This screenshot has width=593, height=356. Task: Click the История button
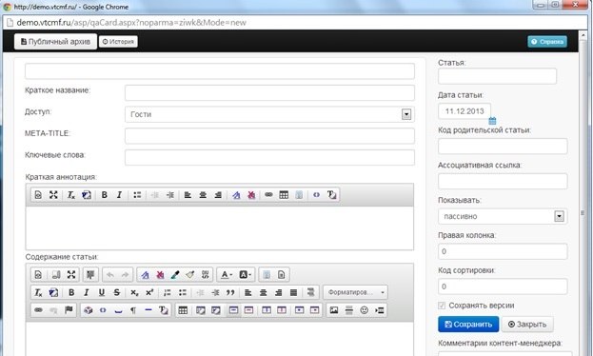tap(118, 42)
